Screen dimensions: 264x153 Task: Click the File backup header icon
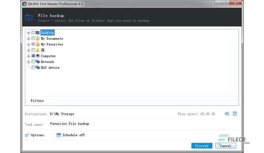point(29,17)
